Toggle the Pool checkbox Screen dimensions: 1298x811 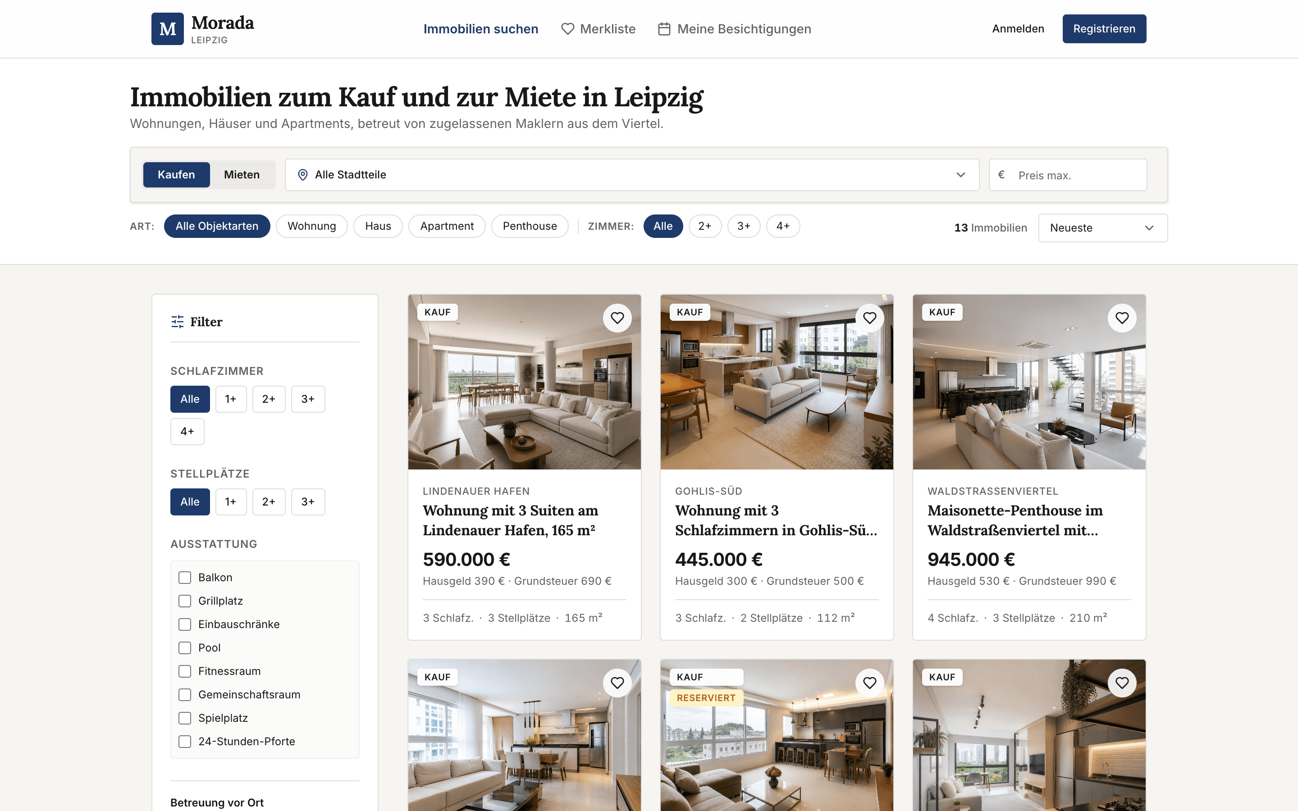pos(184,648)
